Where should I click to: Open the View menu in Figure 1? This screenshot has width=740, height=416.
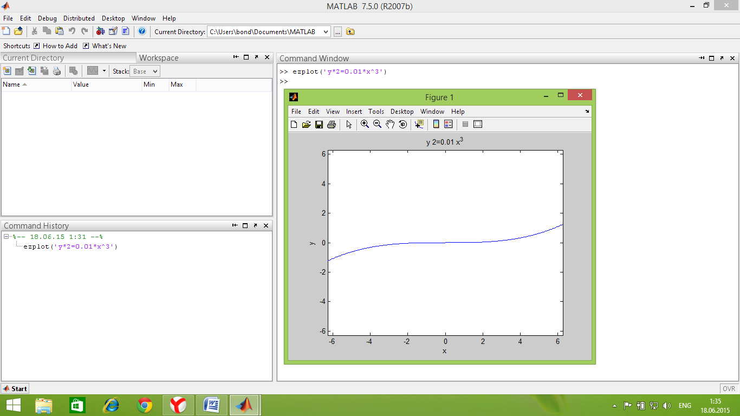click(333, 112)
